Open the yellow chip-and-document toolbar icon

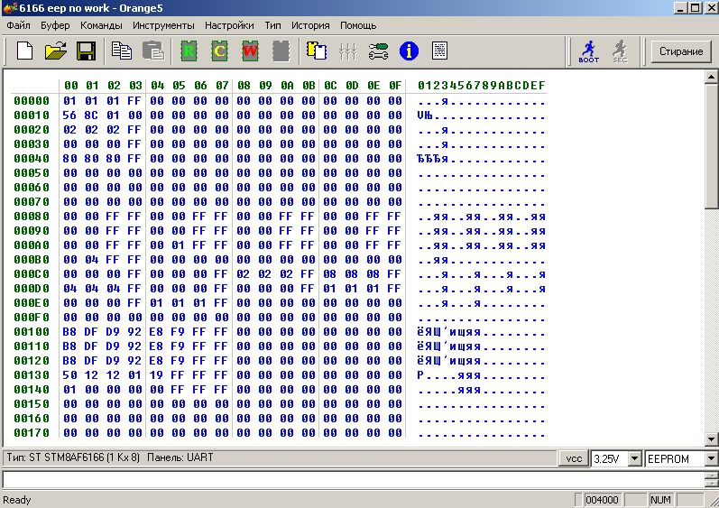(x=317, y=51)
